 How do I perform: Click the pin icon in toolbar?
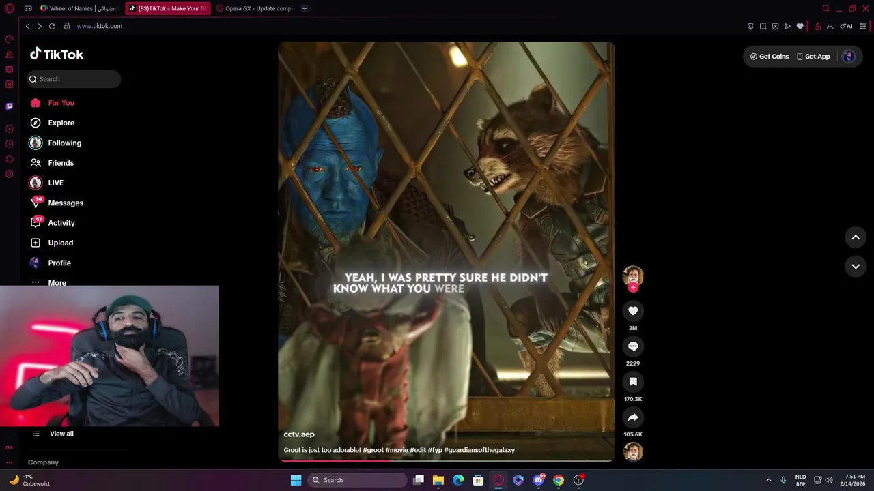click(x=750, y=26)
